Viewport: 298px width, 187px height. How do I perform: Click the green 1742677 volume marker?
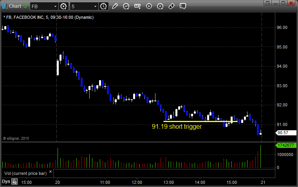[x=286, y=145]
